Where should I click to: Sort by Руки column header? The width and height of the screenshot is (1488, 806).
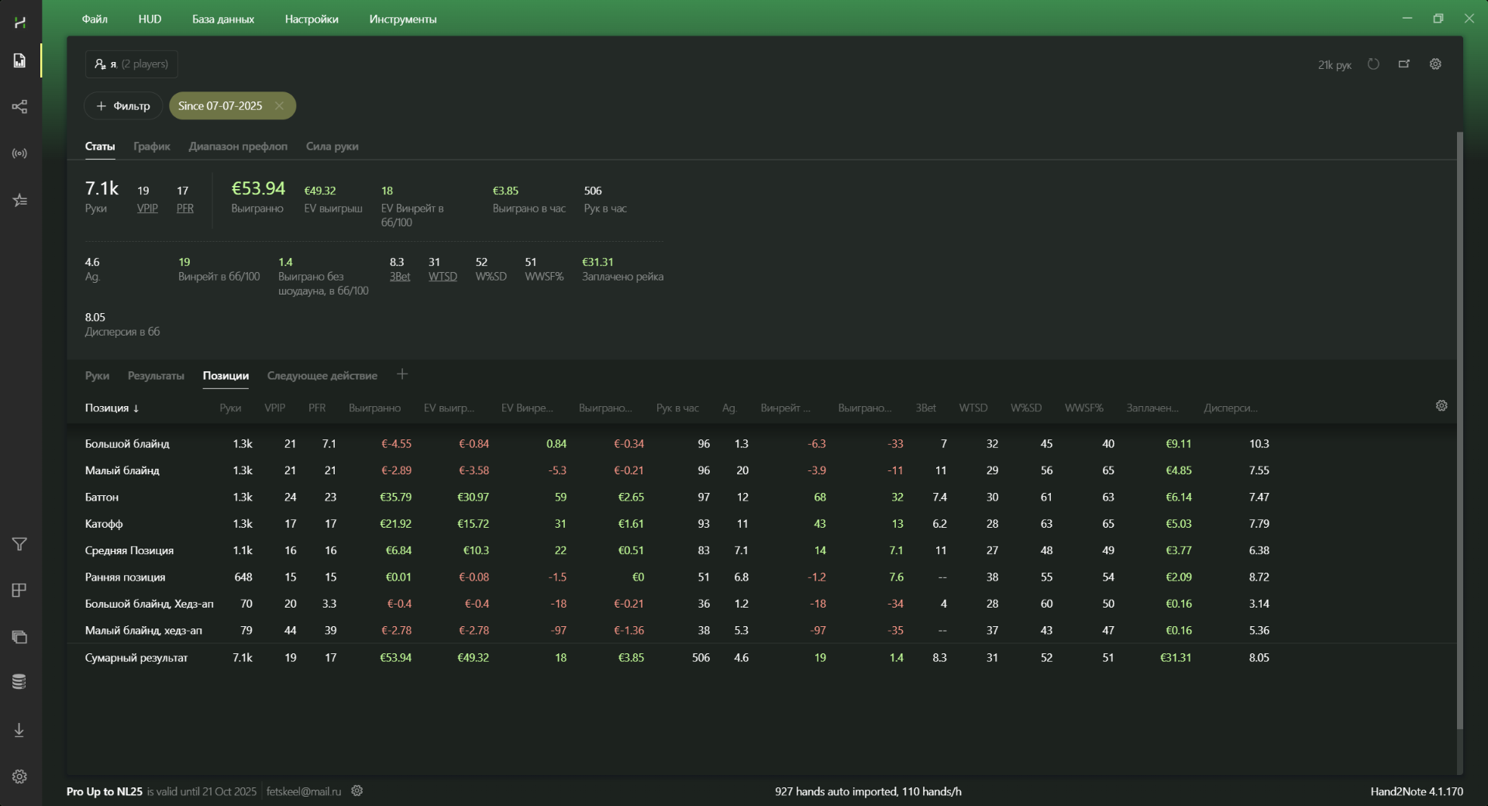pyautogui.click(x=230, y=408)
